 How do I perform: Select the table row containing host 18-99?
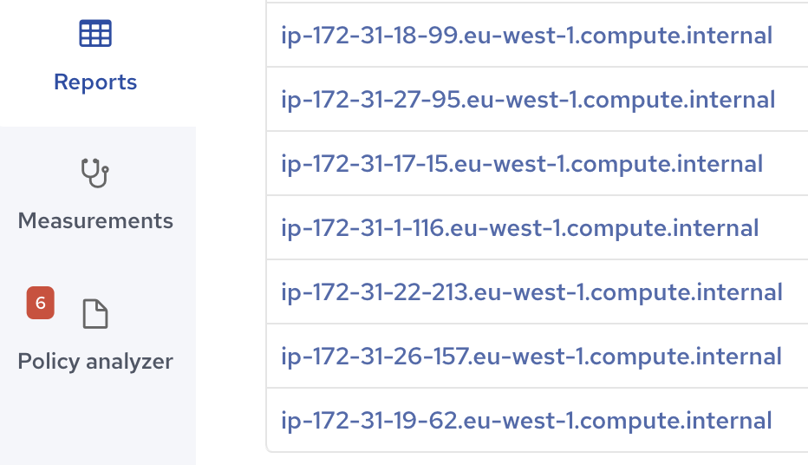[537, 35]
